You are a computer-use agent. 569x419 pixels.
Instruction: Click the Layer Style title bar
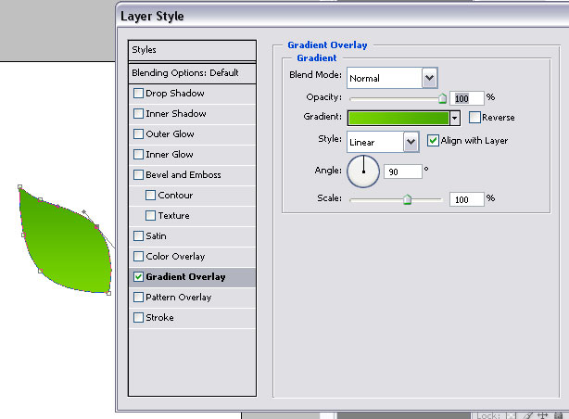point(342,16)
